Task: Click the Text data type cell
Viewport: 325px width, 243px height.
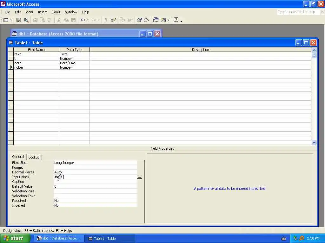Action: pos(74,54)
